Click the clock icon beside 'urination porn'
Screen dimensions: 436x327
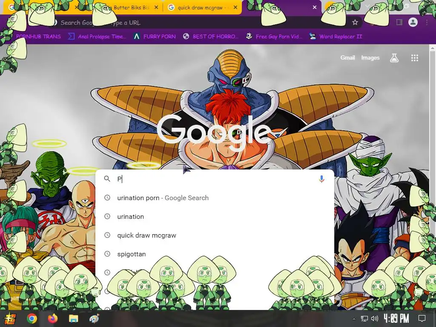click(107, 198)
